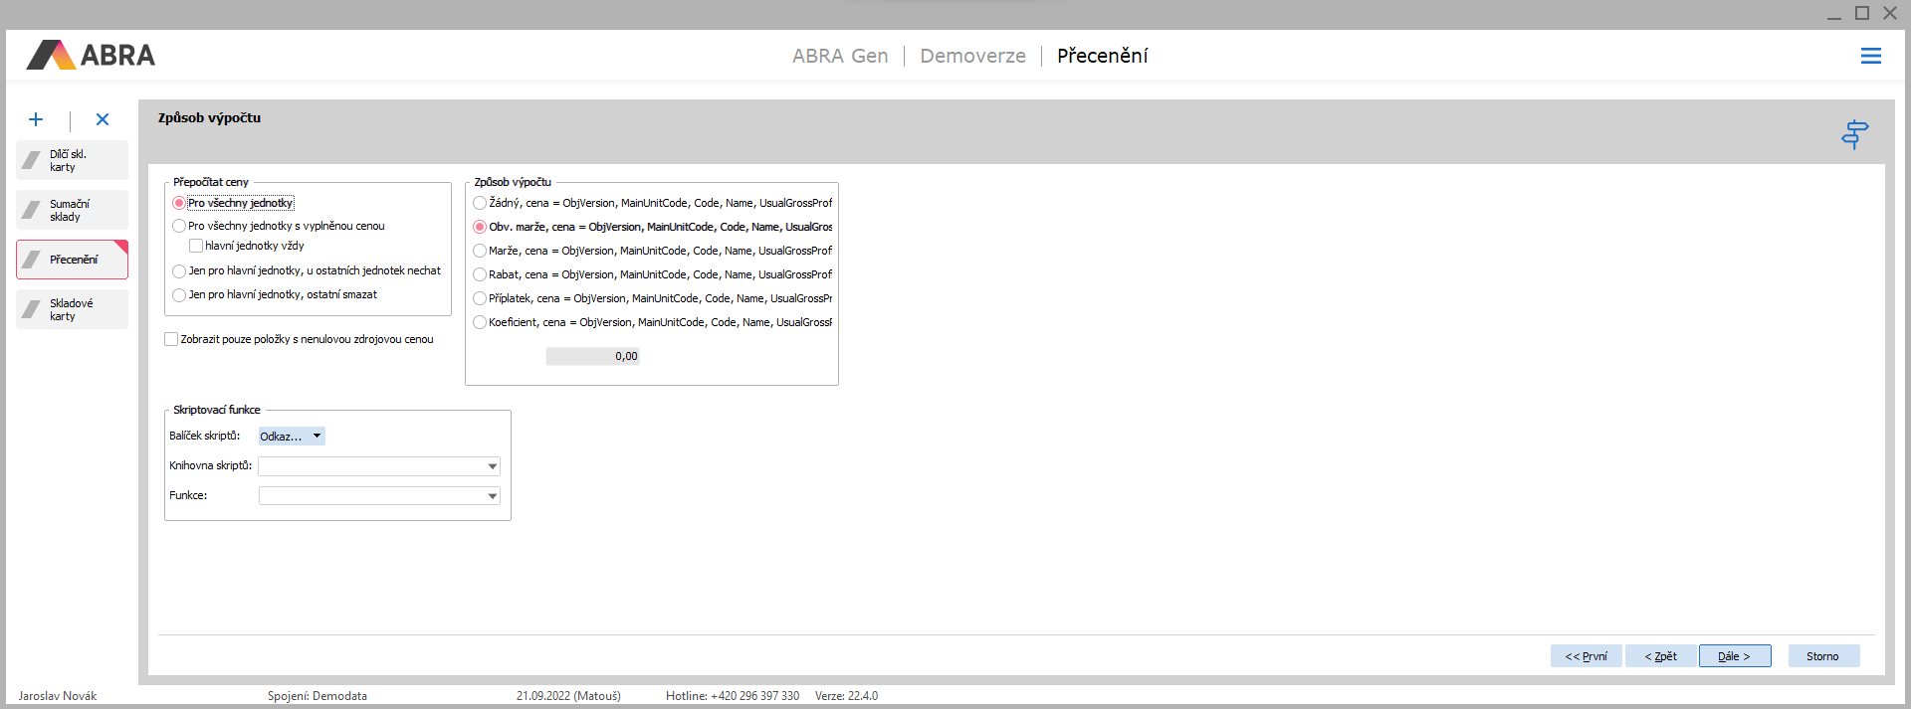Open the hamburger menu icon
The image size is (1911, 709).
[x=1870, y=57]
